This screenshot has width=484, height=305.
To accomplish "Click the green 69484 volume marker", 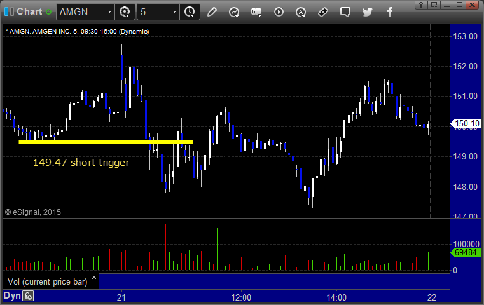I will (466, 252).
